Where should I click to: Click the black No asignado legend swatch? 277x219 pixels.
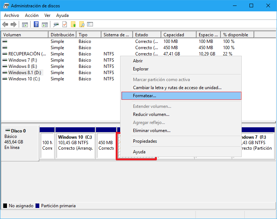pyautogui.click(x=5, y=205)
